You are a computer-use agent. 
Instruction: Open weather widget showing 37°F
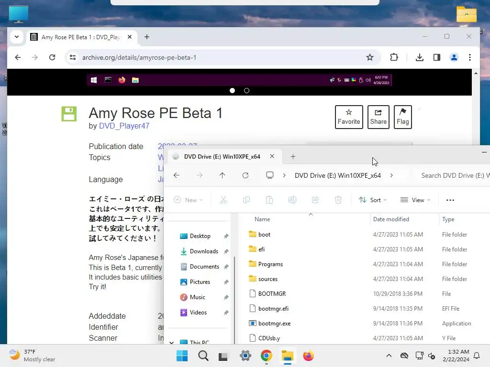coord(32,356)
